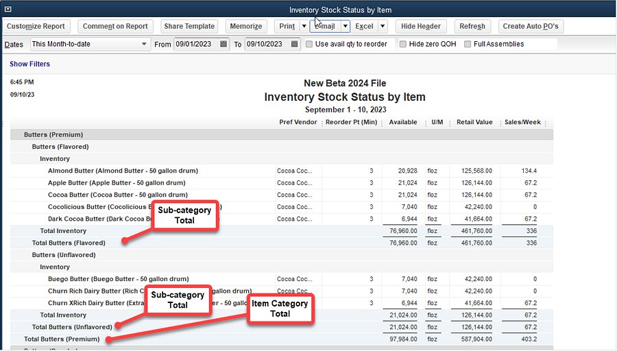Open the Excel export dropdown arrow
The image size is (617, 351).
[x=382, y=26]
